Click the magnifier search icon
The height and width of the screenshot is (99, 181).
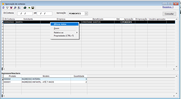coord(15,8)
